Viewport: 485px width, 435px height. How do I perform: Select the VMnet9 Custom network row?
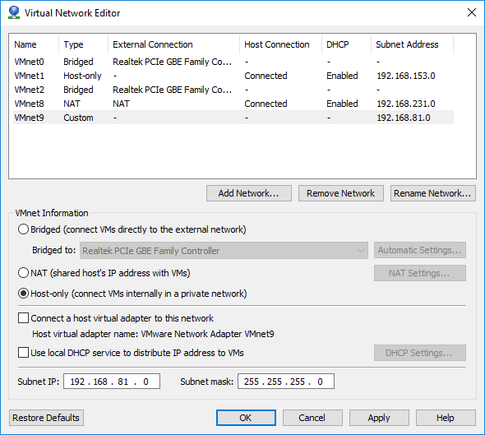(233, 118)
